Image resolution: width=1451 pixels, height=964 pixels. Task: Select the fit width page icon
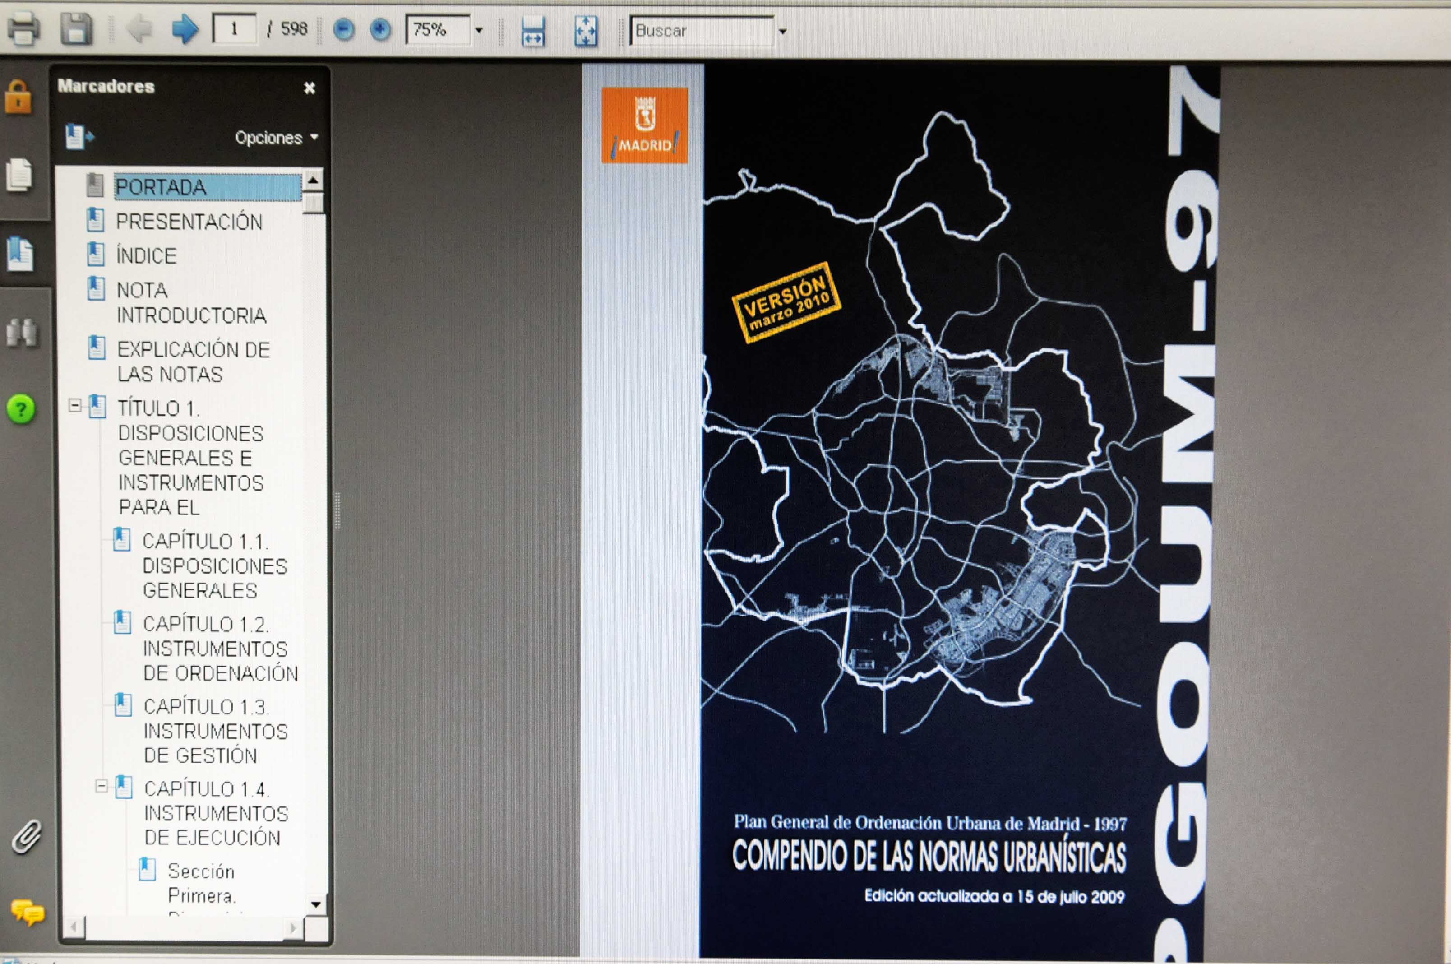tap(533, 31)
